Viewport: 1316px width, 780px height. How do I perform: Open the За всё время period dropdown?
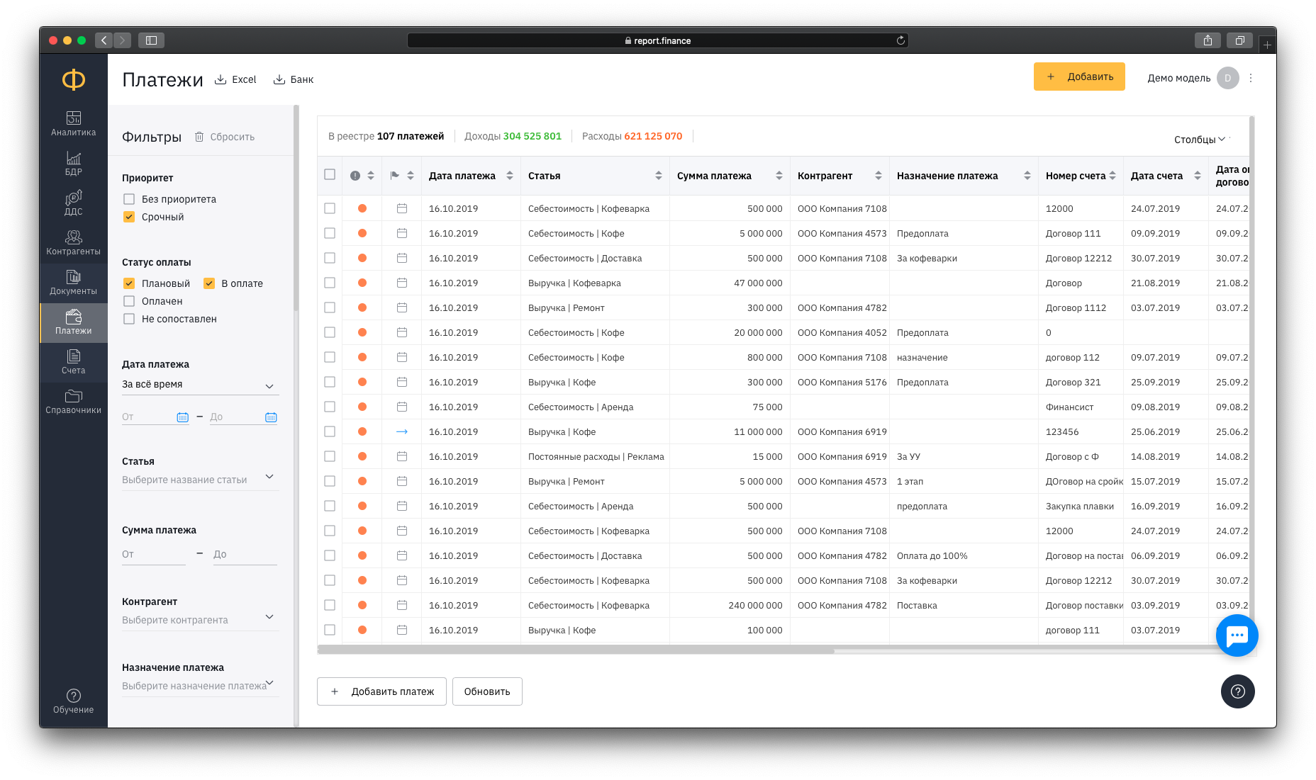[199, 385]
